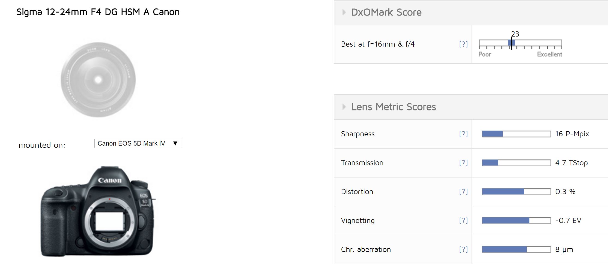This screenshot has height=265, width=608.
Task: Click help icon for Best at f=16mm
Action: (463, 44)
